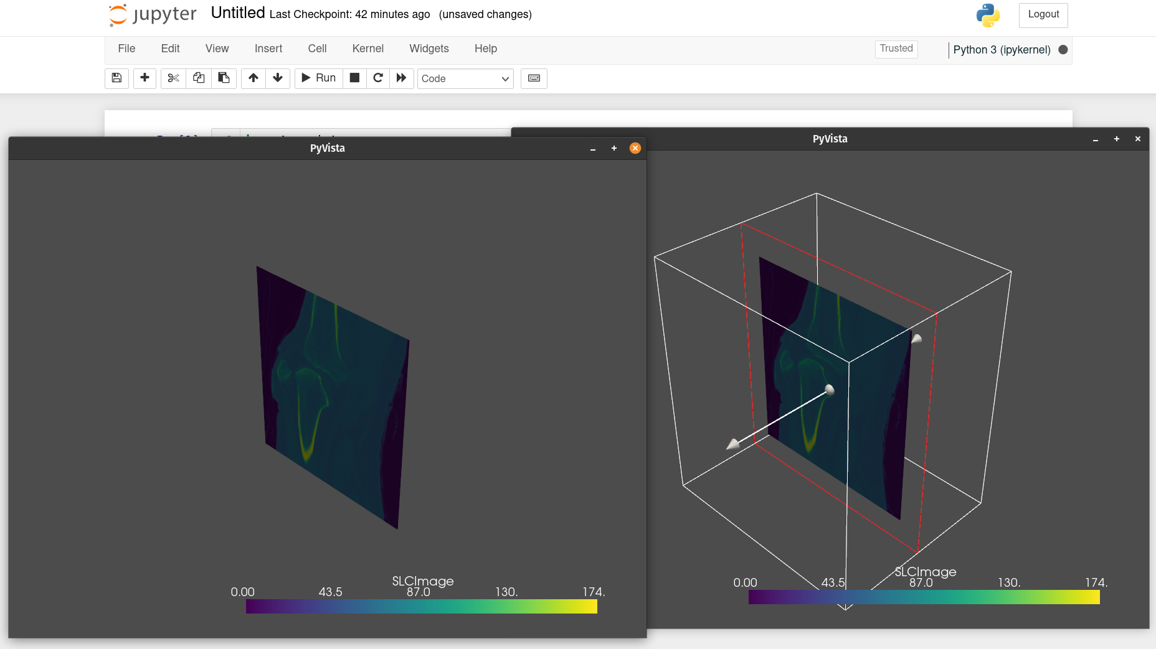This screenshot has height=649, width=1156.
Task: Open the Kernel menu
Action: (x=367, y=49)
